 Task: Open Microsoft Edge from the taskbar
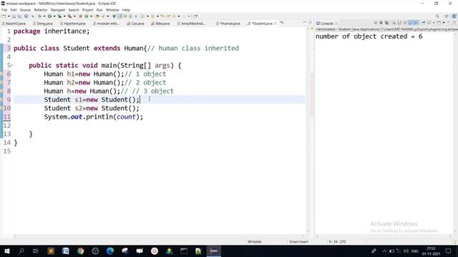[x=110, y=251]
